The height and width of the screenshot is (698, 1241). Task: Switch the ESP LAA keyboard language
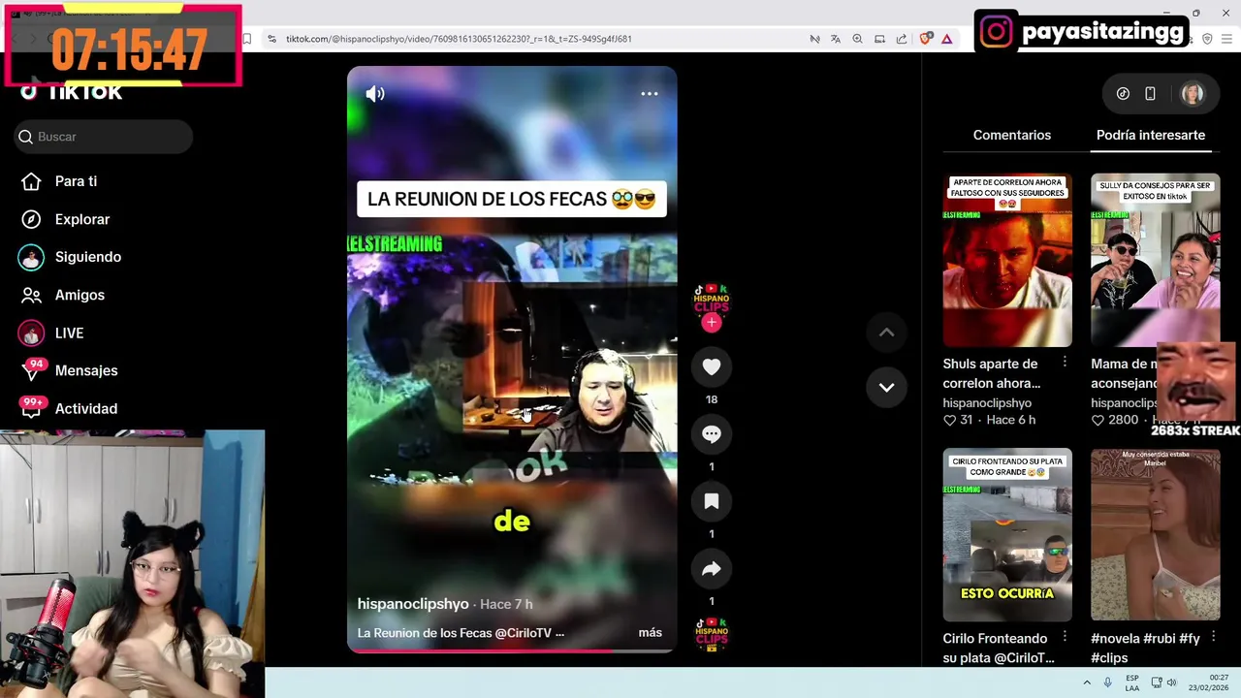click(x=1132, y=682)
